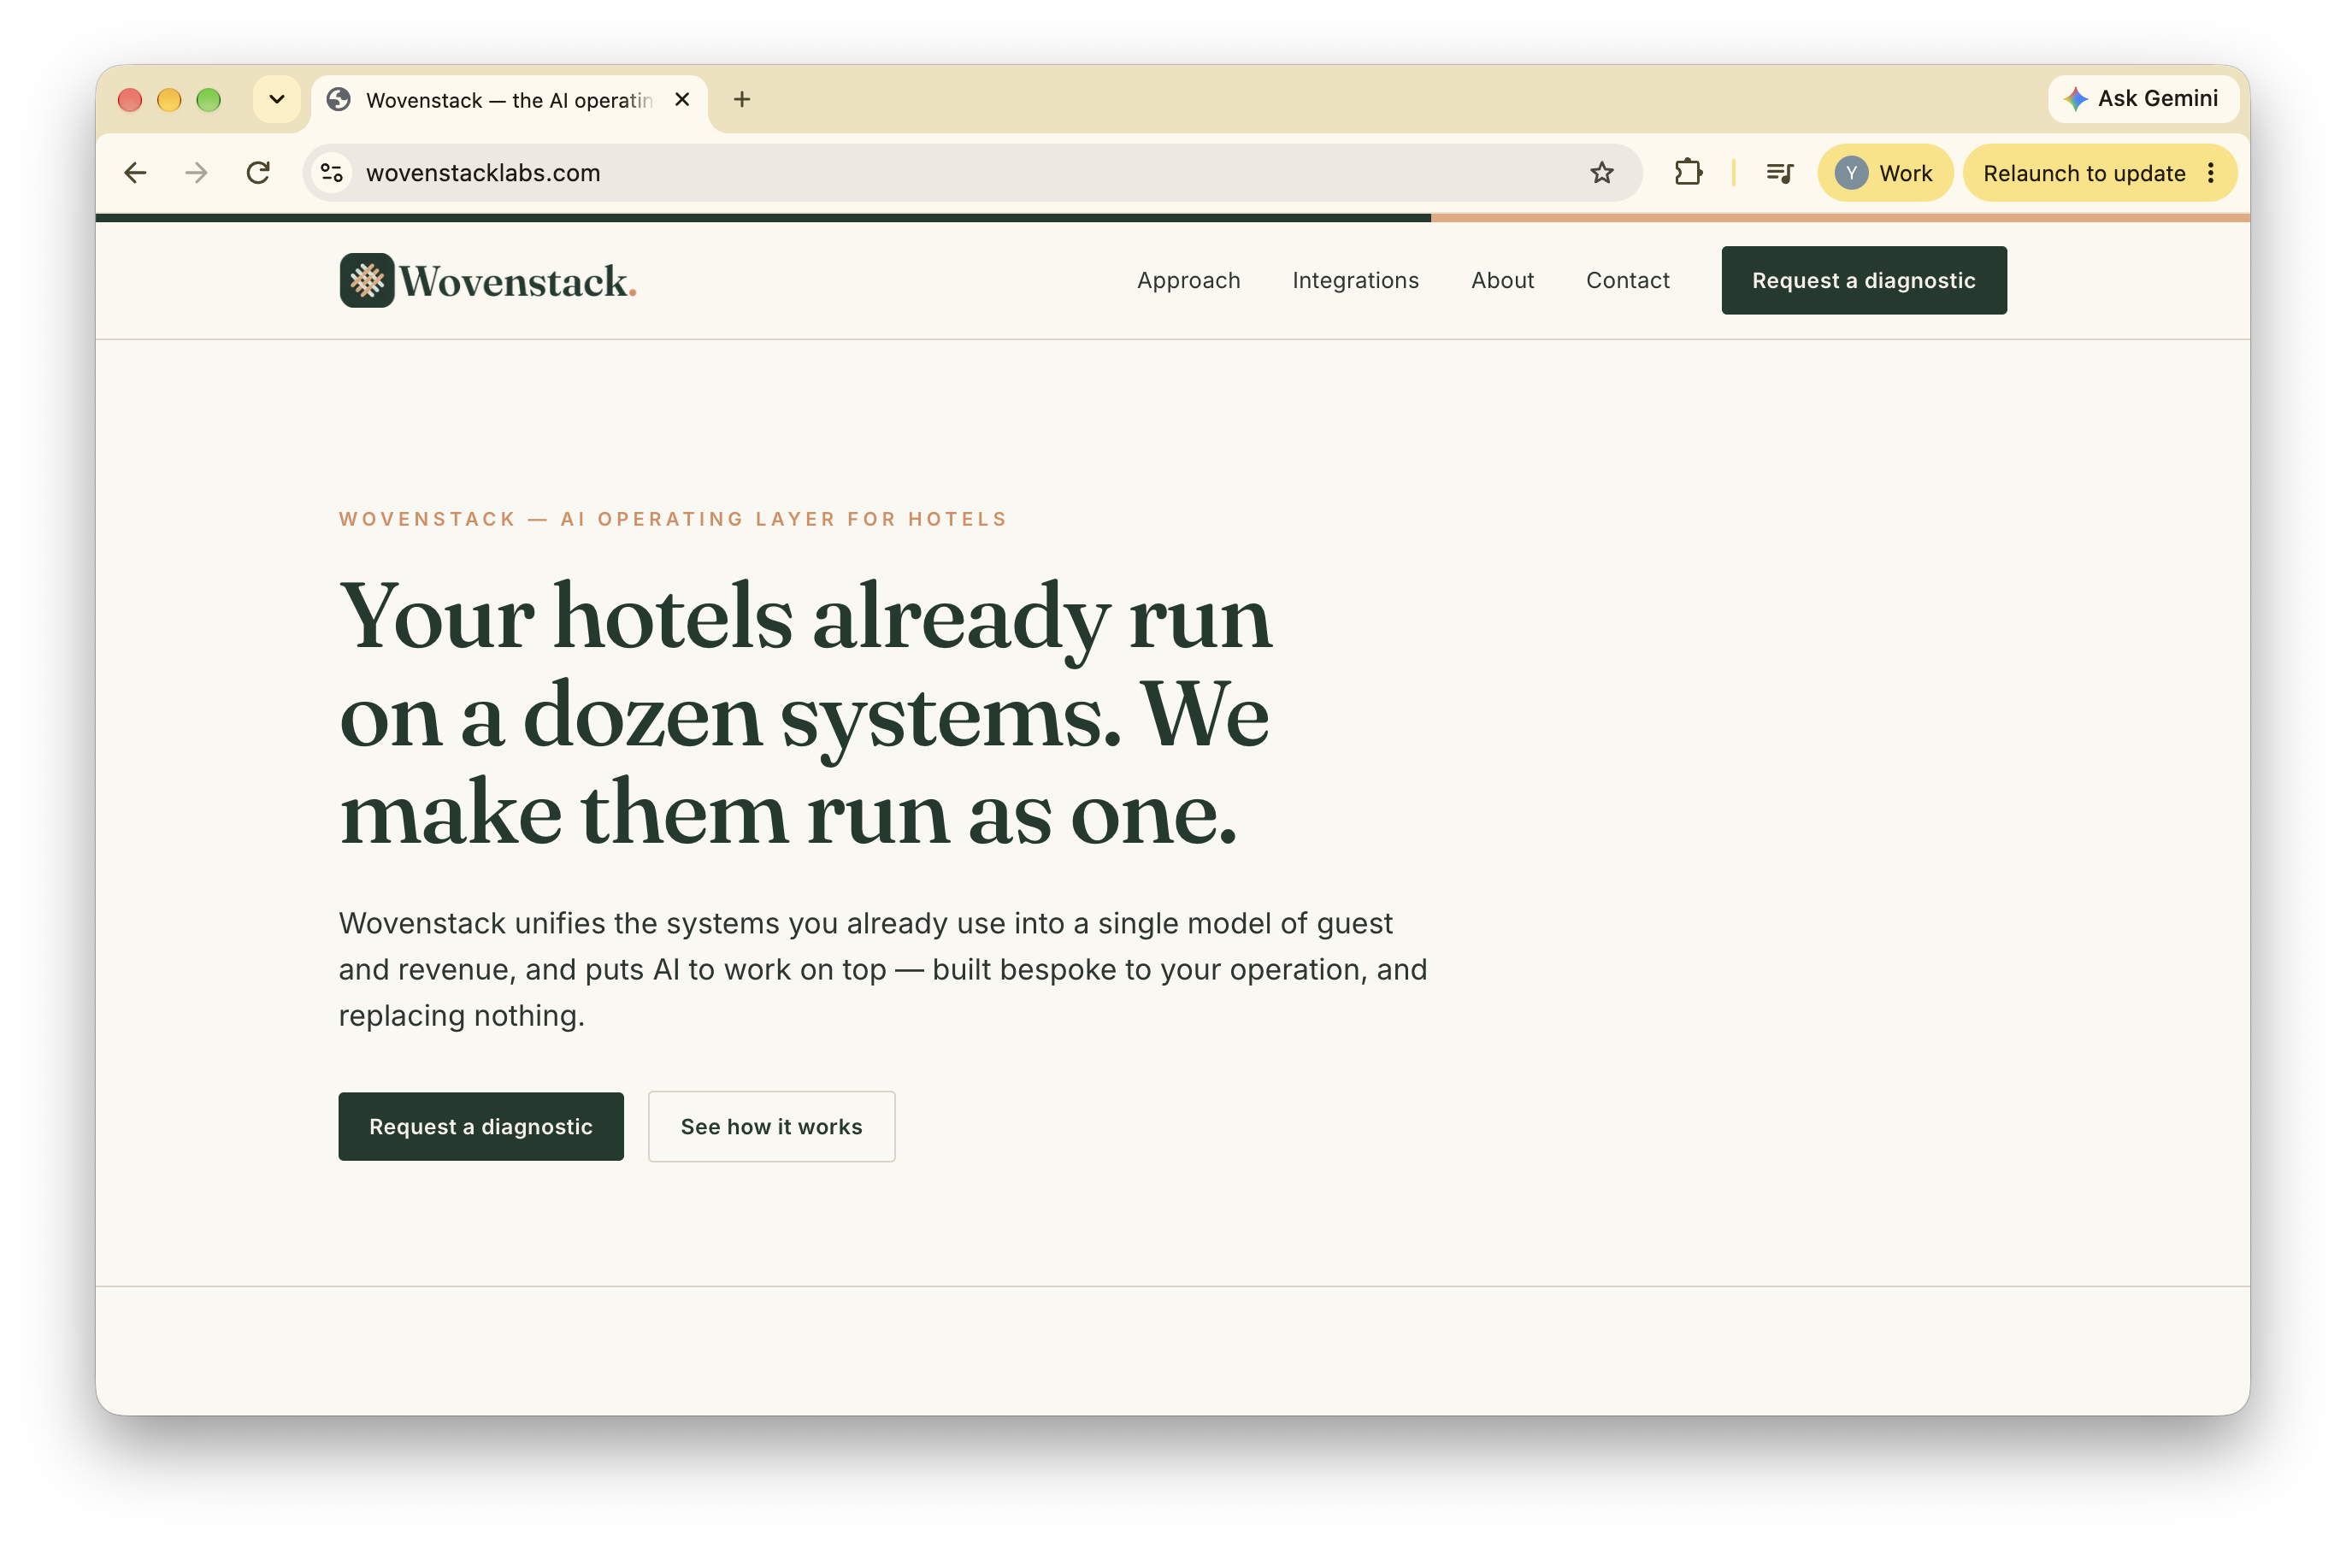Reload the Wovenstack page

[258, 174]
